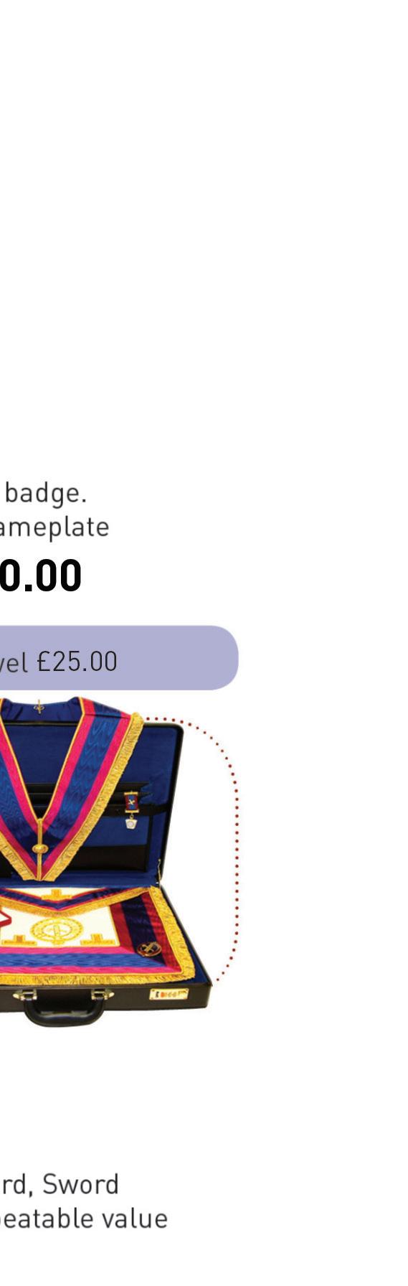Click the gold T-shaped level on apron flap
Viewport: 408px width, 1286px height.
pyautogui.click(x=55, y=896)
